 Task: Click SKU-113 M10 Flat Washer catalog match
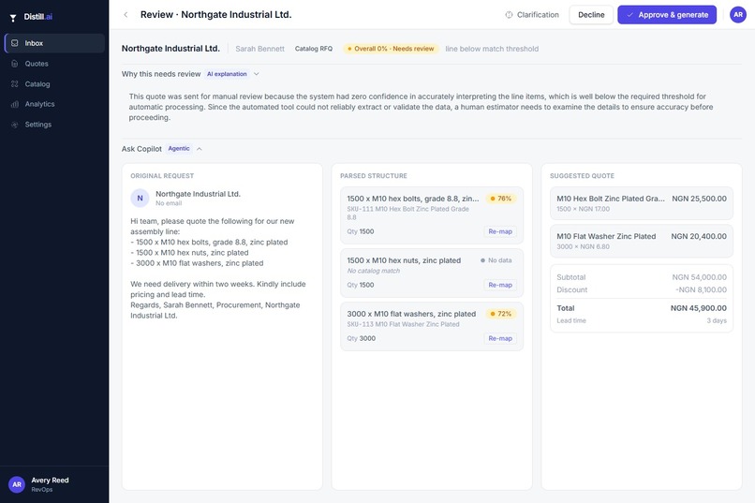[403, 324]
